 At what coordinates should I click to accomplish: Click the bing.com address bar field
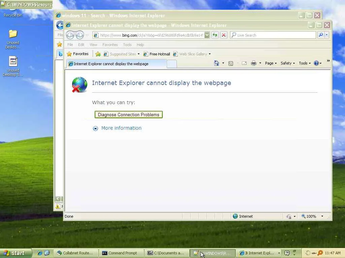pyautogui.click(x=149, y=35)
